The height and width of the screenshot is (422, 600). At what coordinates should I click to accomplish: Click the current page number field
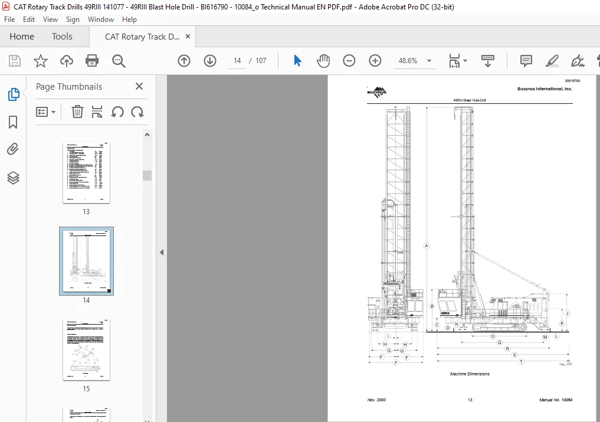pyautogui.click(x=237, y=61)
